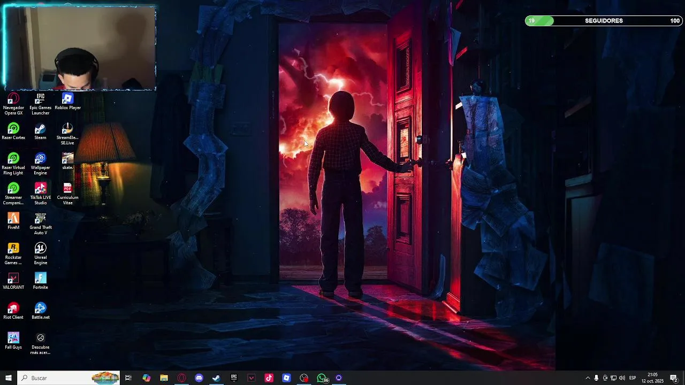Open Discord from the taskbar
Screen dimensions: 685x385
click(x=199, y=378)
